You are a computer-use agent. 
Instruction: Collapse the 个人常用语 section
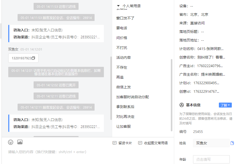[x=118, y=6]
